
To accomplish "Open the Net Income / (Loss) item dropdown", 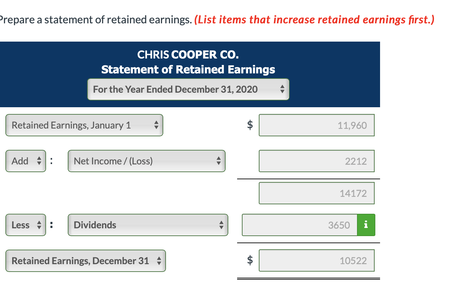I will pos(147,161).
